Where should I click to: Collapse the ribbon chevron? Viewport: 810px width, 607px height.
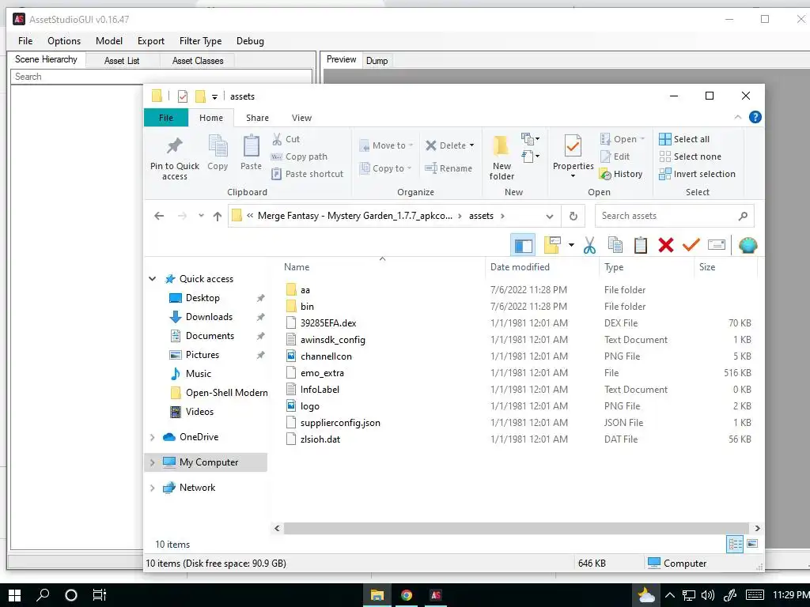coord(738,117)
